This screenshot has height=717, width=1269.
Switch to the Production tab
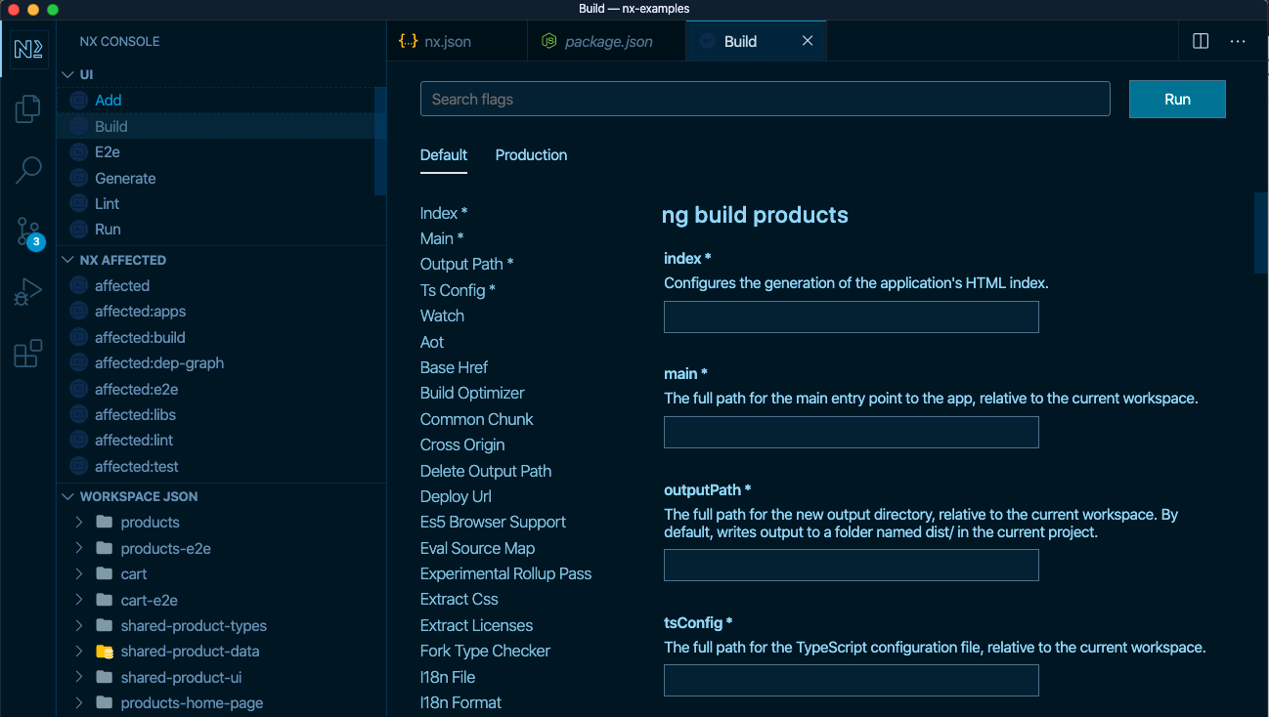(531, 154)
